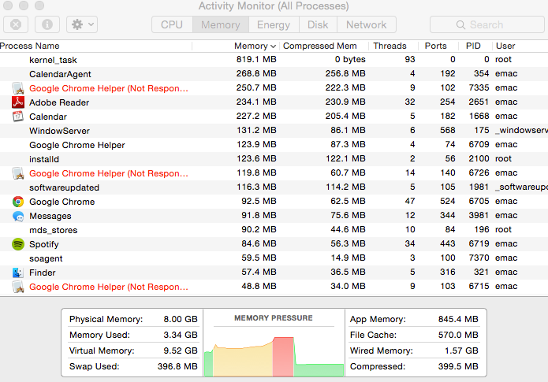Viewport: 548px width, 382px height.
Task: Click icon of Chrome Helper PID 6726
Action: 18,173
